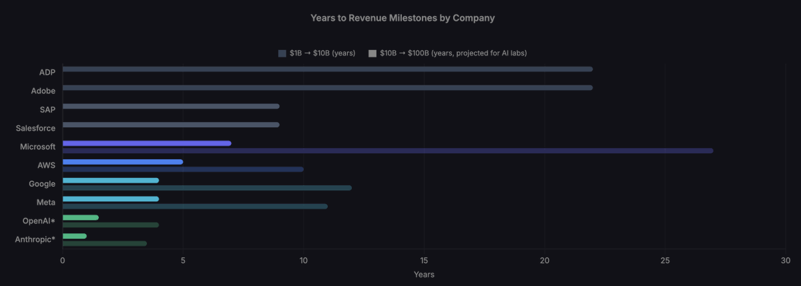Click Microsoft's purple $1B→$10B bar
Image resolution: width=801 pixels, height=286 pixels.
(x=147, y=143)
